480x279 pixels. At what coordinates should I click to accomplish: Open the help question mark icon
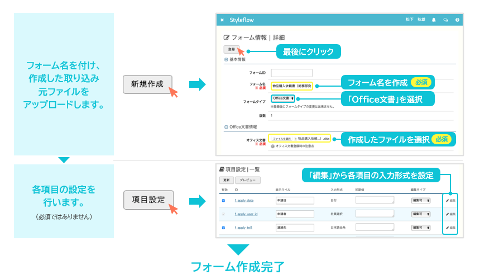[457, 20]
